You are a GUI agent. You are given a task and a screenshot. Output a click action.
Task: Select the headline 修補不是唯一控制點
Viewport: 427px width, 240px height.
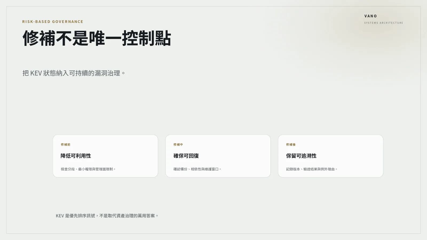[x=97, y=38]
